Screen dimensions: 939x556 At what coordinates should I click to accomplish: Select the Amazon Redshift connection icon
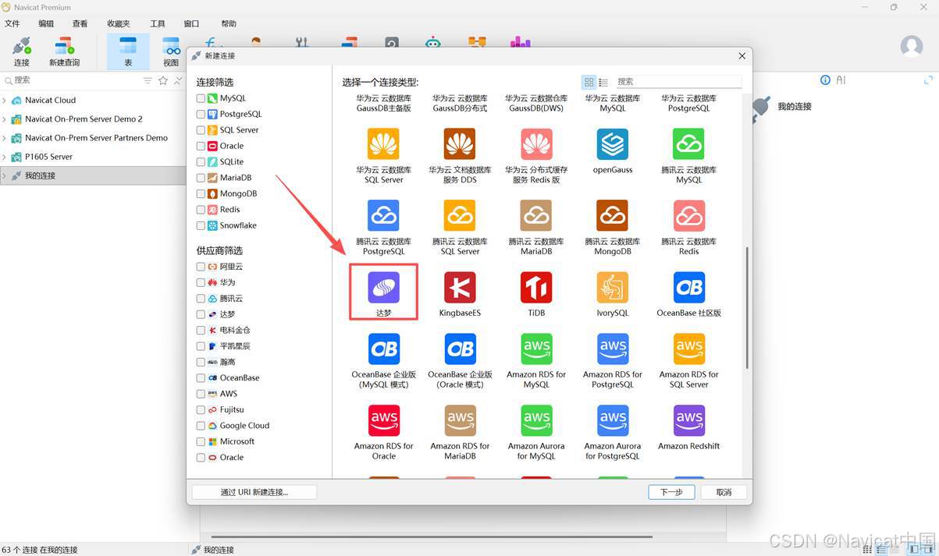tap(689, 421)
